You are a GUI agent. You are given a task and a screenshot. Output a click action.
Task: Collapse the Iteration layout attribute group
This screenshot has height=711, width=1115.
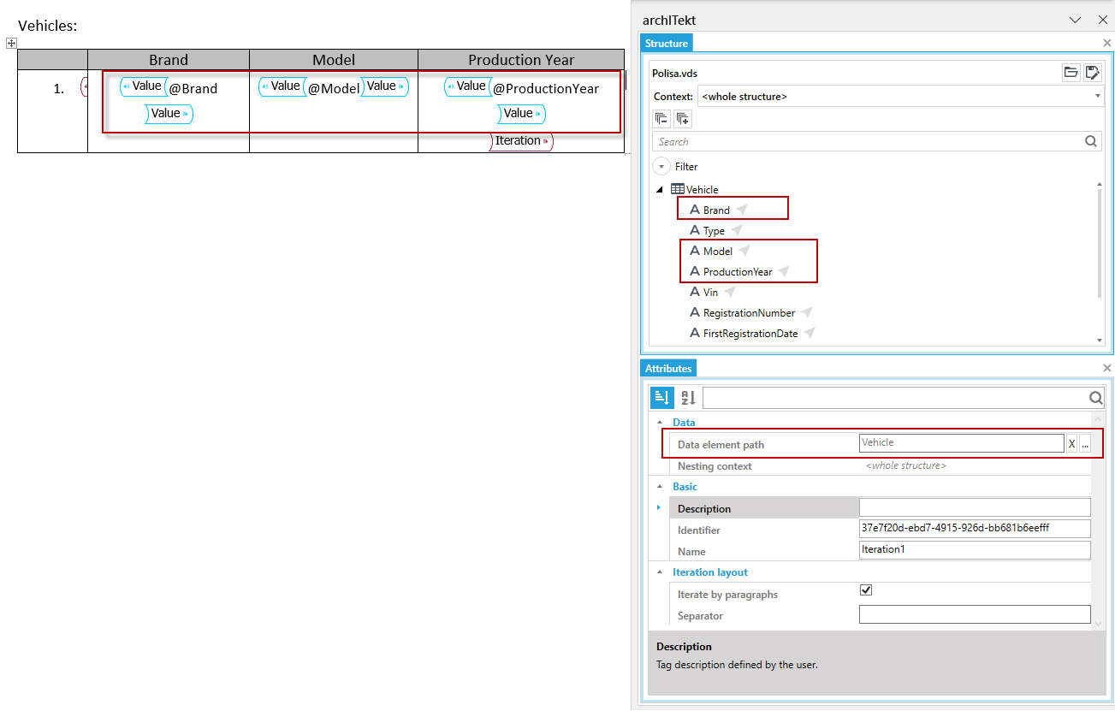click(x=660, y=572)
